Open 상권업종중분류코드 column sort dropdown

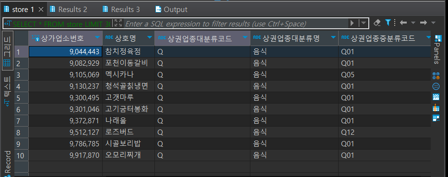(x=428, y=37)
